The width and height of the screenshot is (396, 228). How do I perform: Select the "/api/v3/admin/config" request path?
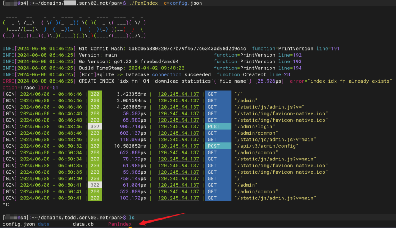tap(266, 146)
